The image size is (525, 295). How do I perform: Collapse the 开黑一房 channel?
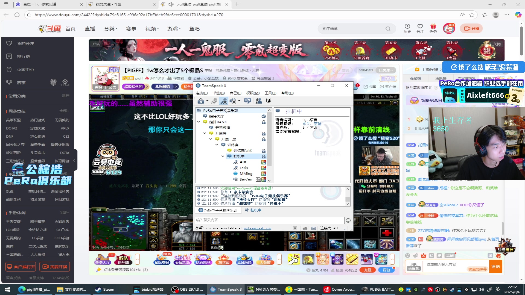click(x=211, y=139)
